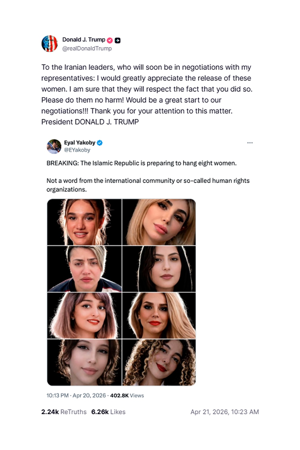The width and height of the screenshot is (300, 450).
Task: Click Donald J. Trump's profile avatar
Action: click(x=49, y=44)
